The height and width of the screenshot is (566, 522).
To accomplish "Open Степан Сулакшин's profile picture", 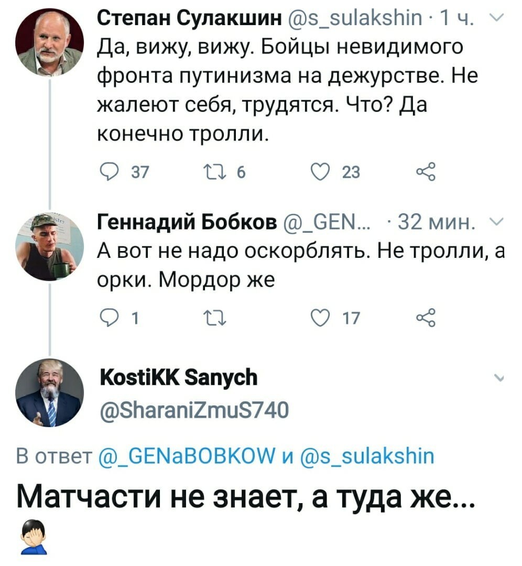I will 49,42.
